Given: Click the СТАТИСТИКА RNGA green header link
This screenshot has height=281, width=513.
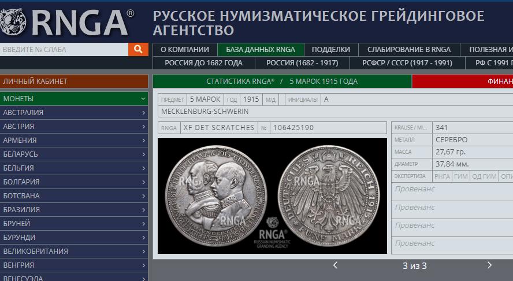Looking at the screenshot, I should click(240, 81).
